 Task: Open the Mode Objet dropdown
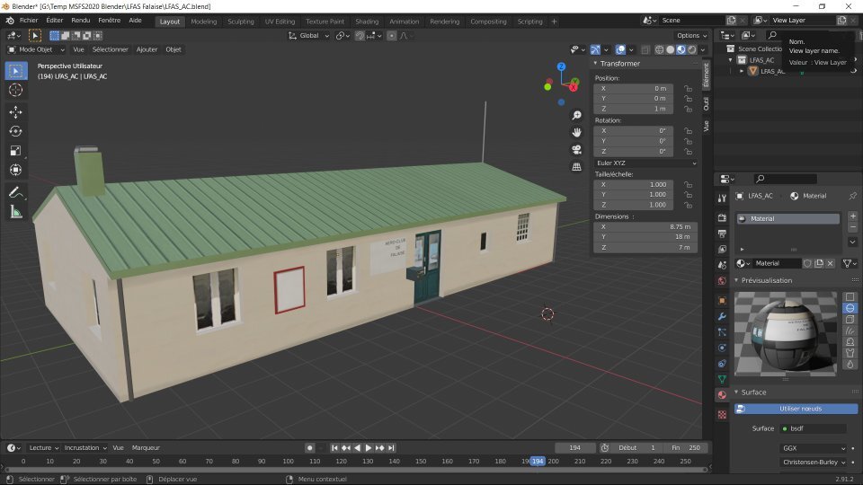pyautogui.click(x=37, y=49)
